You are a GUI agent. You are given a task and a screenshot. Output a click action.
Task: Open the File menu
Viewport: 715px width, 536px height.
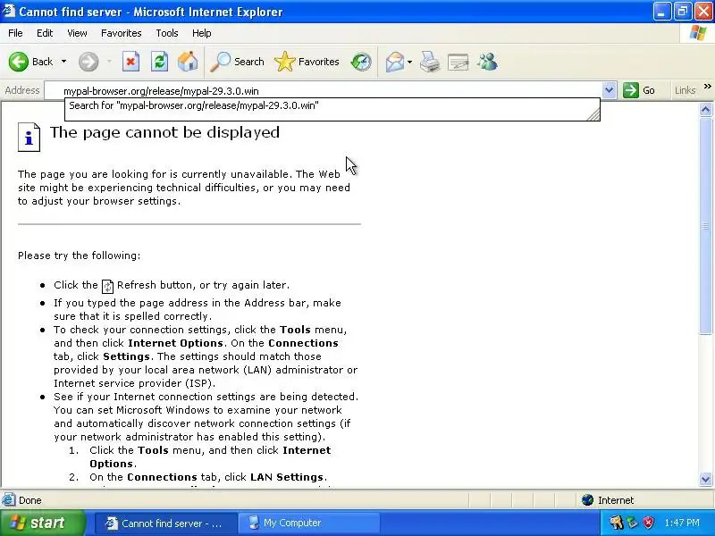(15, 33)
